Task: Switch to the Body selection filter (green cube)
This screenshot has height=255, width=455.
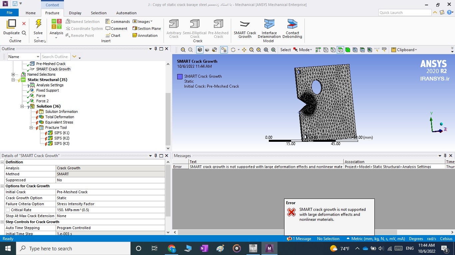Action: click(348, 50)
